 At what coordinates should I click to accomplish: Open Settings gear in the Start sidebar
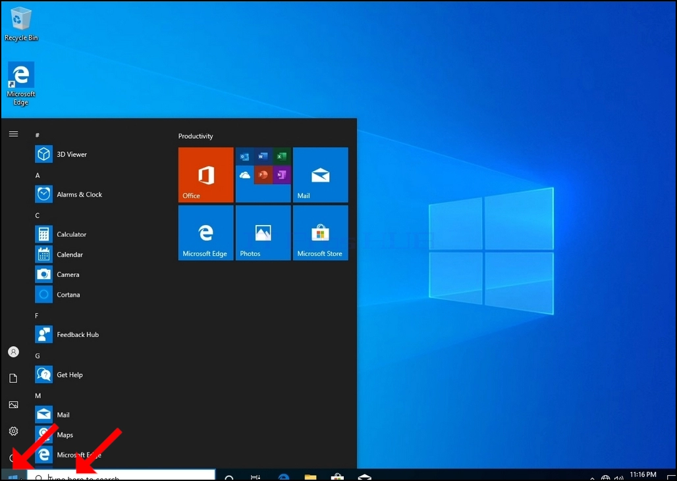click(13, 431)
